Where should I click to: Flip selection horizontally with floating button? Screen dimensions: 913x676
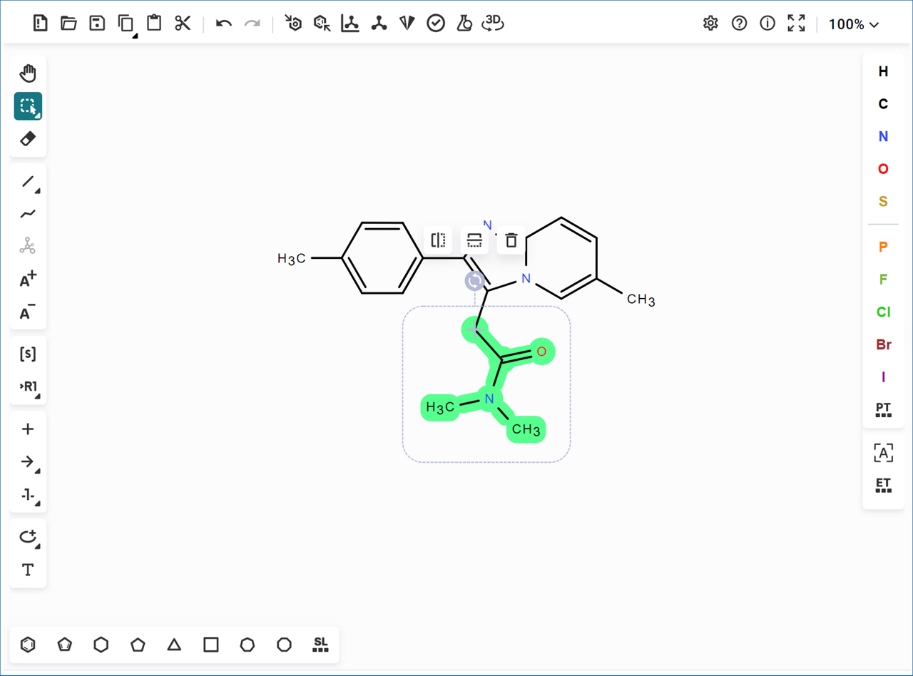pyautogui.click(x=438, y=240)
